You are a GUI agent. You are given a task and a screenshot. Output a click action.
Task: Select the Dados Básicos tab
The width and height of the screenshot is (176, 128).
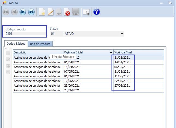pos(16,44)
